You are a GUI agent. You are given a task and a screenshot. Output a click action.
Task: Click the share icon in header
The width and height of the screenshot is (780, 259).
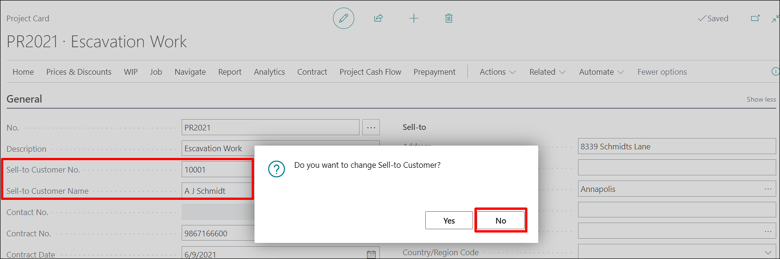click(x=378, y=18)
